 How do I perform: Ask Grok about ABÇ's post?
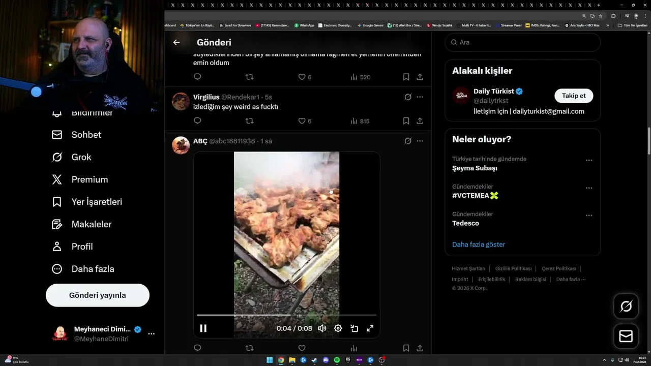(x=407, y=141)
